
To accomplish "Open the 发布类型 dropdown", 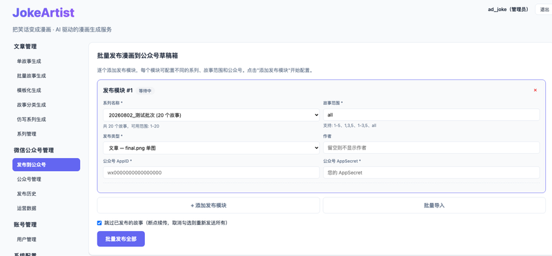I will [x=211, y=148].
